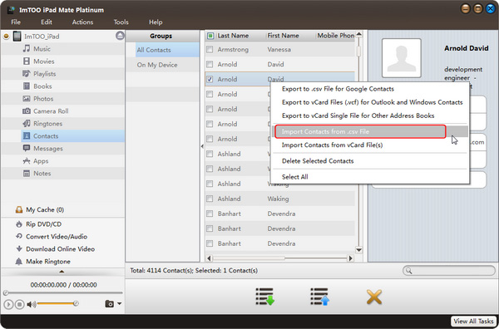Open snapshot options dropdown arrow

coord(119,303)
